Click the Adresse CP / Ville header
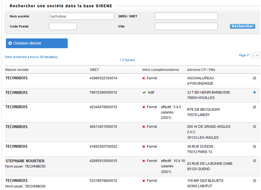261x190 pixels. pyautogui.click(x=201, y=70)
